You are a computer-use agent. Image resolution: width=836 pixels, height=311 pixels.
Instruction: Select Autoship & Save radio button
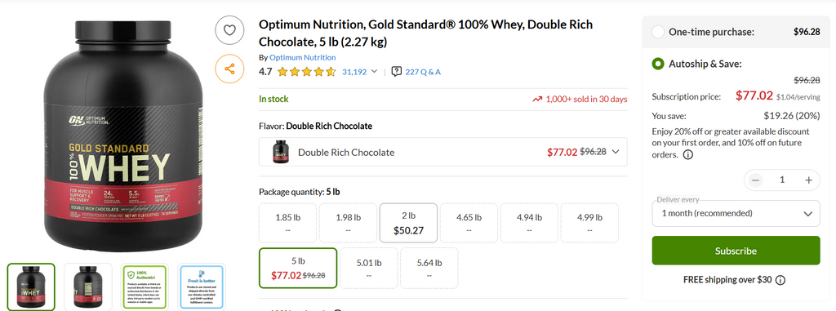[658, 64]
